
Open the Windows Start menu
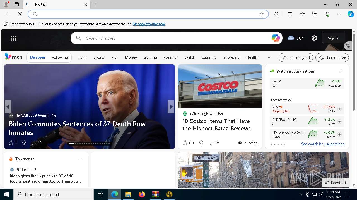pyautogui.click(x=7, y=194)
